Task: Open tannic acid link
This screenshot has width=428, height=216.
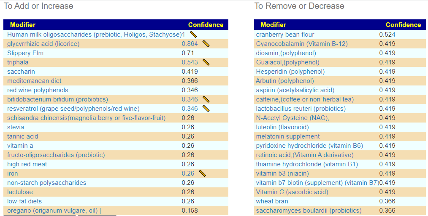Action: [23, 136]
